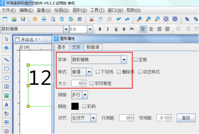Enable the 动态样式 checkbox
This screenshot has height=134, width=199.
[x=140, y=72]
